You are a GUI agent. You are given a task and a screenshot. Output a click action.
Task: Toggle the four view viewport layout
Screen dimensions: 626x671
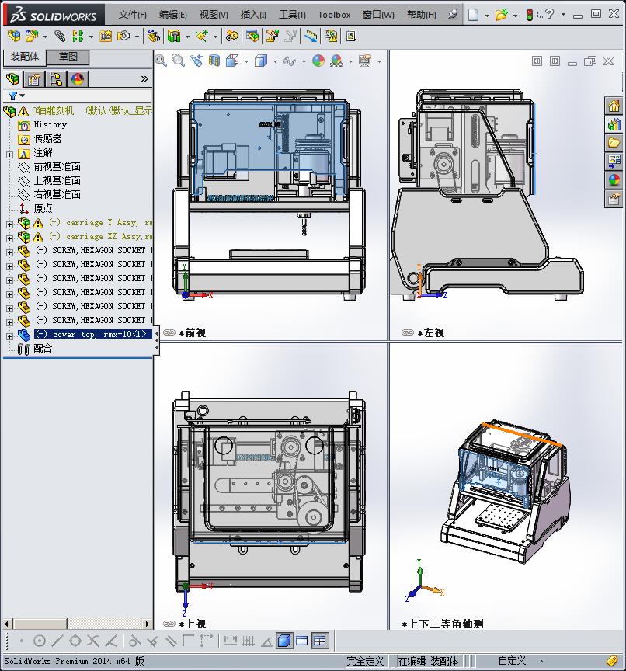click(x=320, y=641)
